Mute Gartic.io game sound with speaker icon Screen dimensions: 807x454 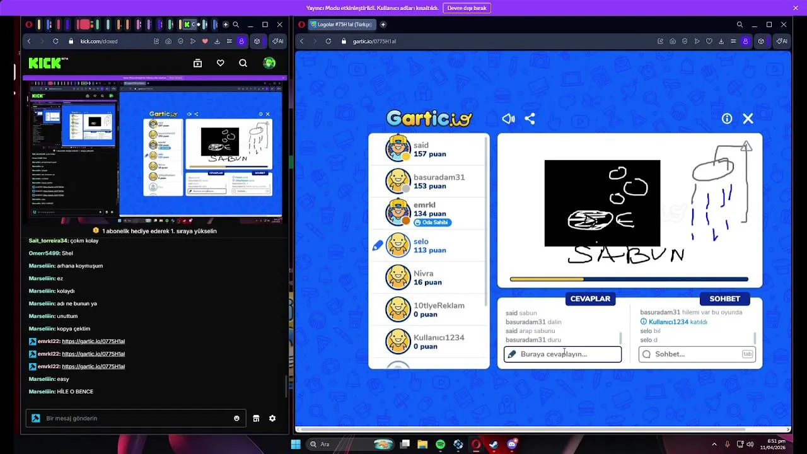click(x=508, y=119)
